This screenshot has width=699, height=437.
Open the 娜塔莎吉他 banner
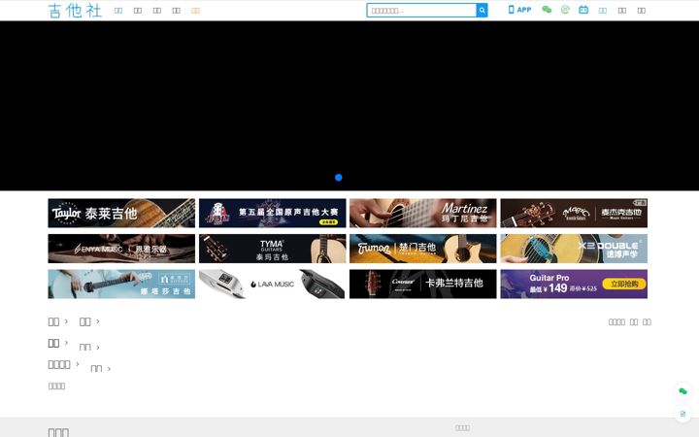coord(121,284)
